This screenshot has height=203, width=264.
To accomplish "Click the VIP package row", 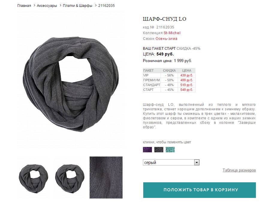I will tap(169, 75).
